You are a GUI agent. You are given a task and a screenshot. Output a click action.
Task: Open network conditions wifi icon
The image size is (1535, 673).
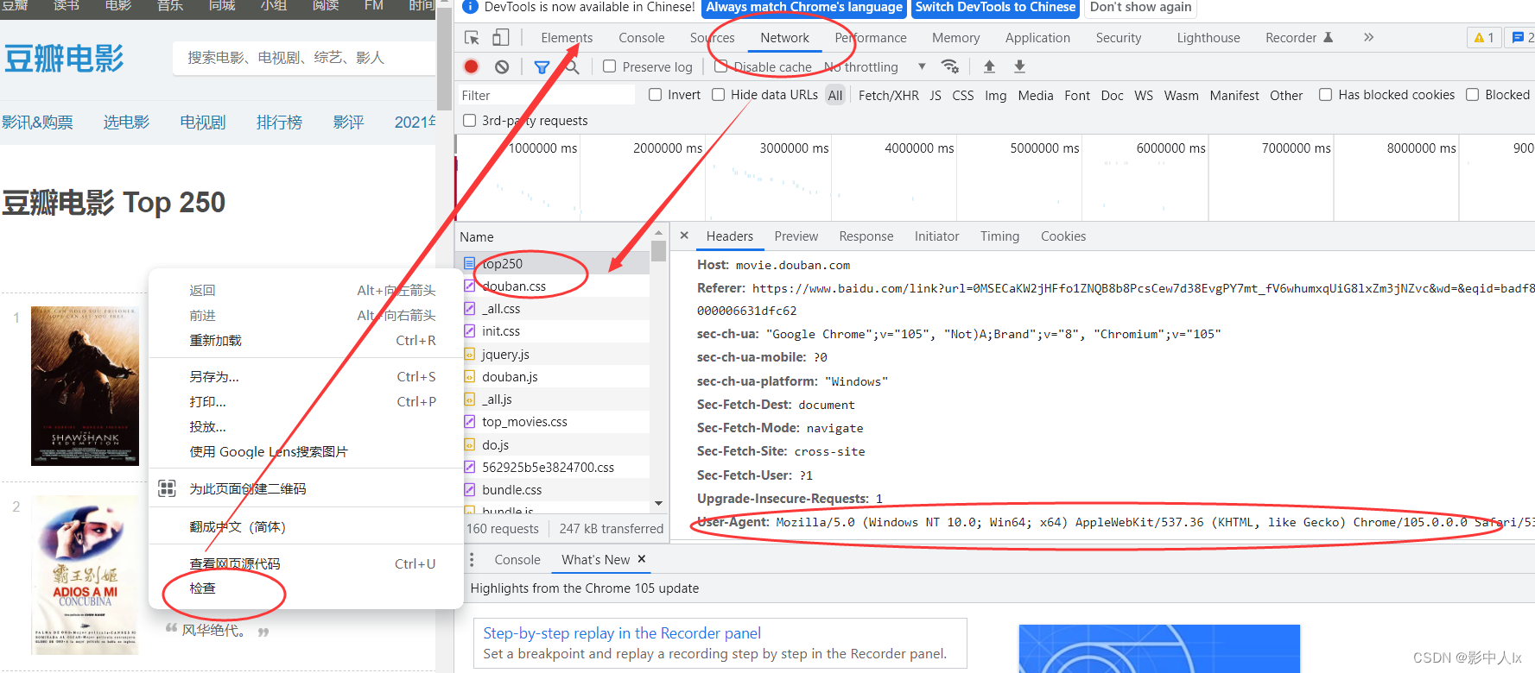(949, 66)
